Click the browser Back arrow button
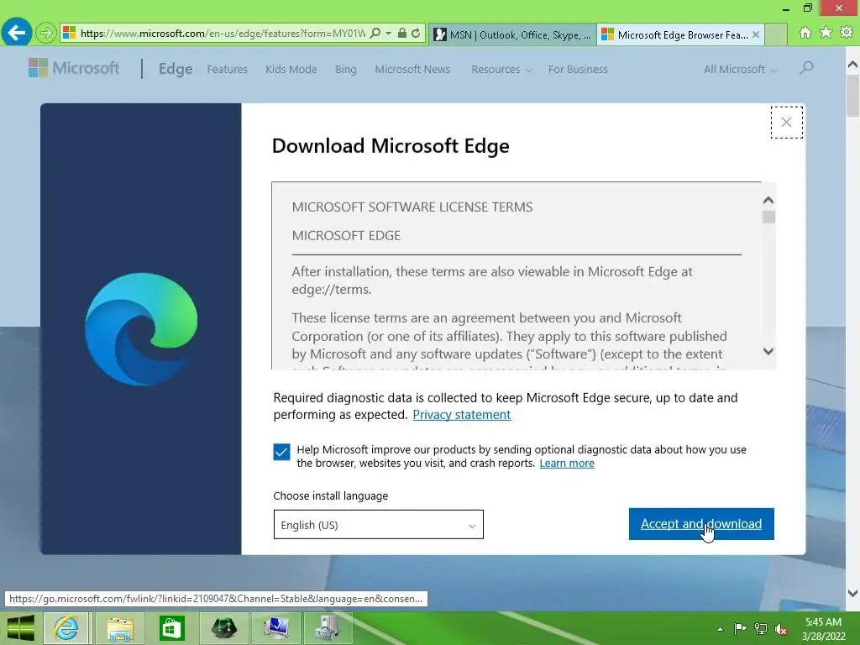 17,33
